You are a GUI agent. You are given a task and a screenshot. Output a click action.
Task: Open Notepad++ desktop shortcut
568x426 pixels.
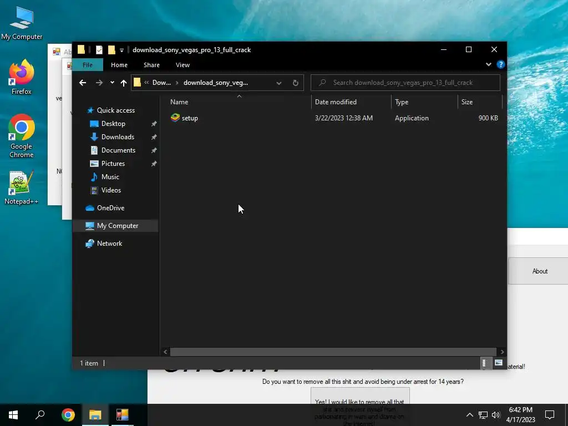pyautogui.click(x=22, y=188)
